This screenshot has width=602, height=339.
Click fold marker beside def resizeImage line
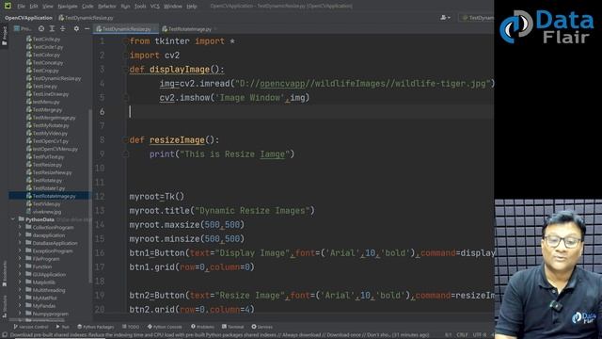(x=125, y=140)
